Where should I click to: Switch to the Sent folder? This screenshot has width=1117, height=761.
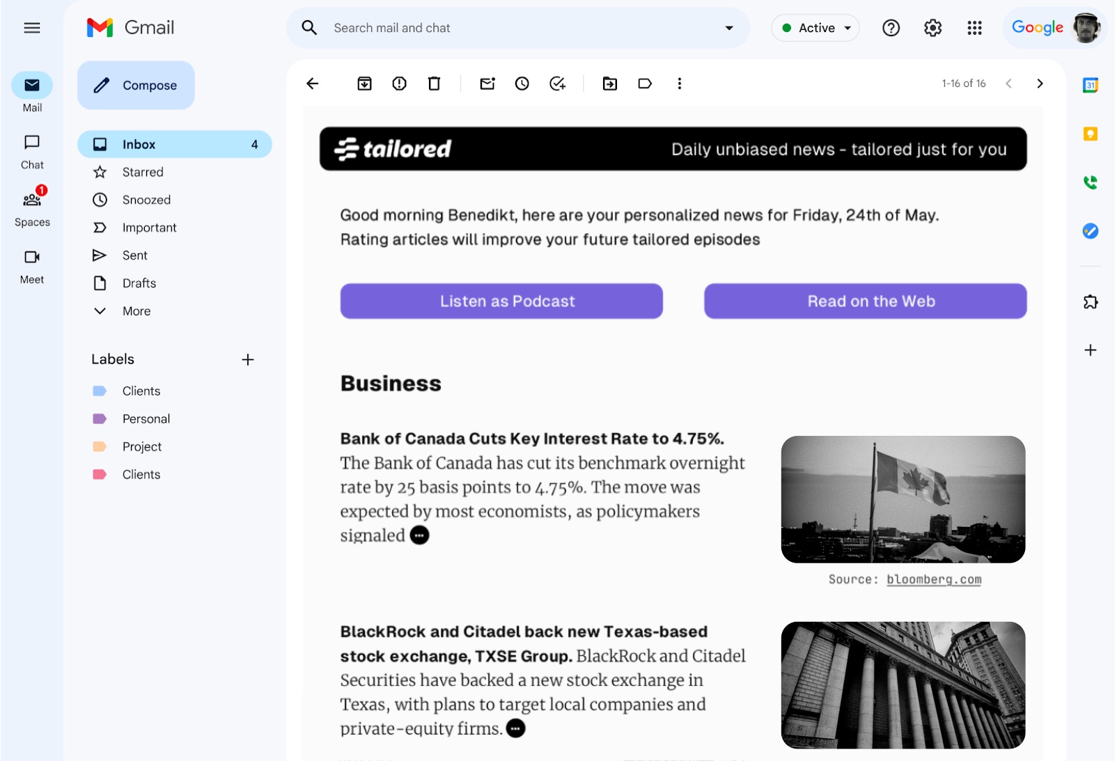coord(134,256)
